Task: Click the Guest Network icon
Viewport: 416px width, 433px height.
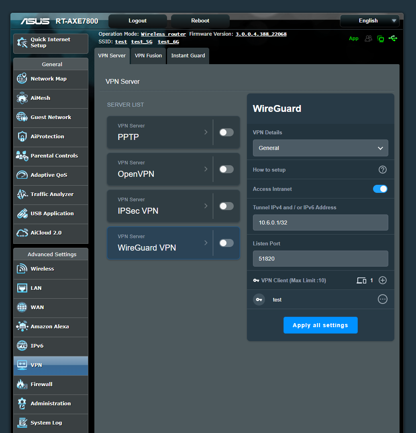Action: pos(22,117)
